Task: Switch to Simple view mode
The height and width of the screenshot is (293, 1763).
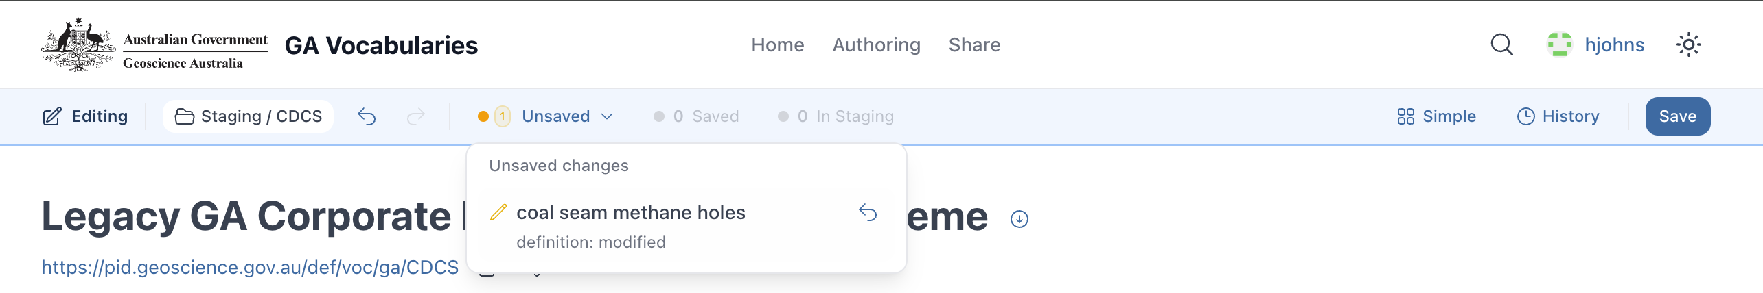Action: [1436, 116]
